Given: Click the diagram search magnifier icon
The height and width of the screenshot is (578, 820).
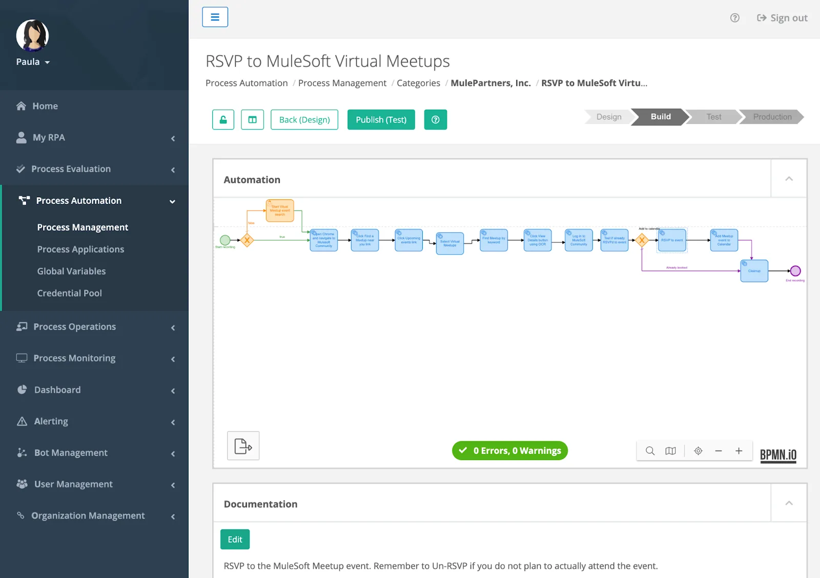Looking at the screenshot, I should click(650, 451).
